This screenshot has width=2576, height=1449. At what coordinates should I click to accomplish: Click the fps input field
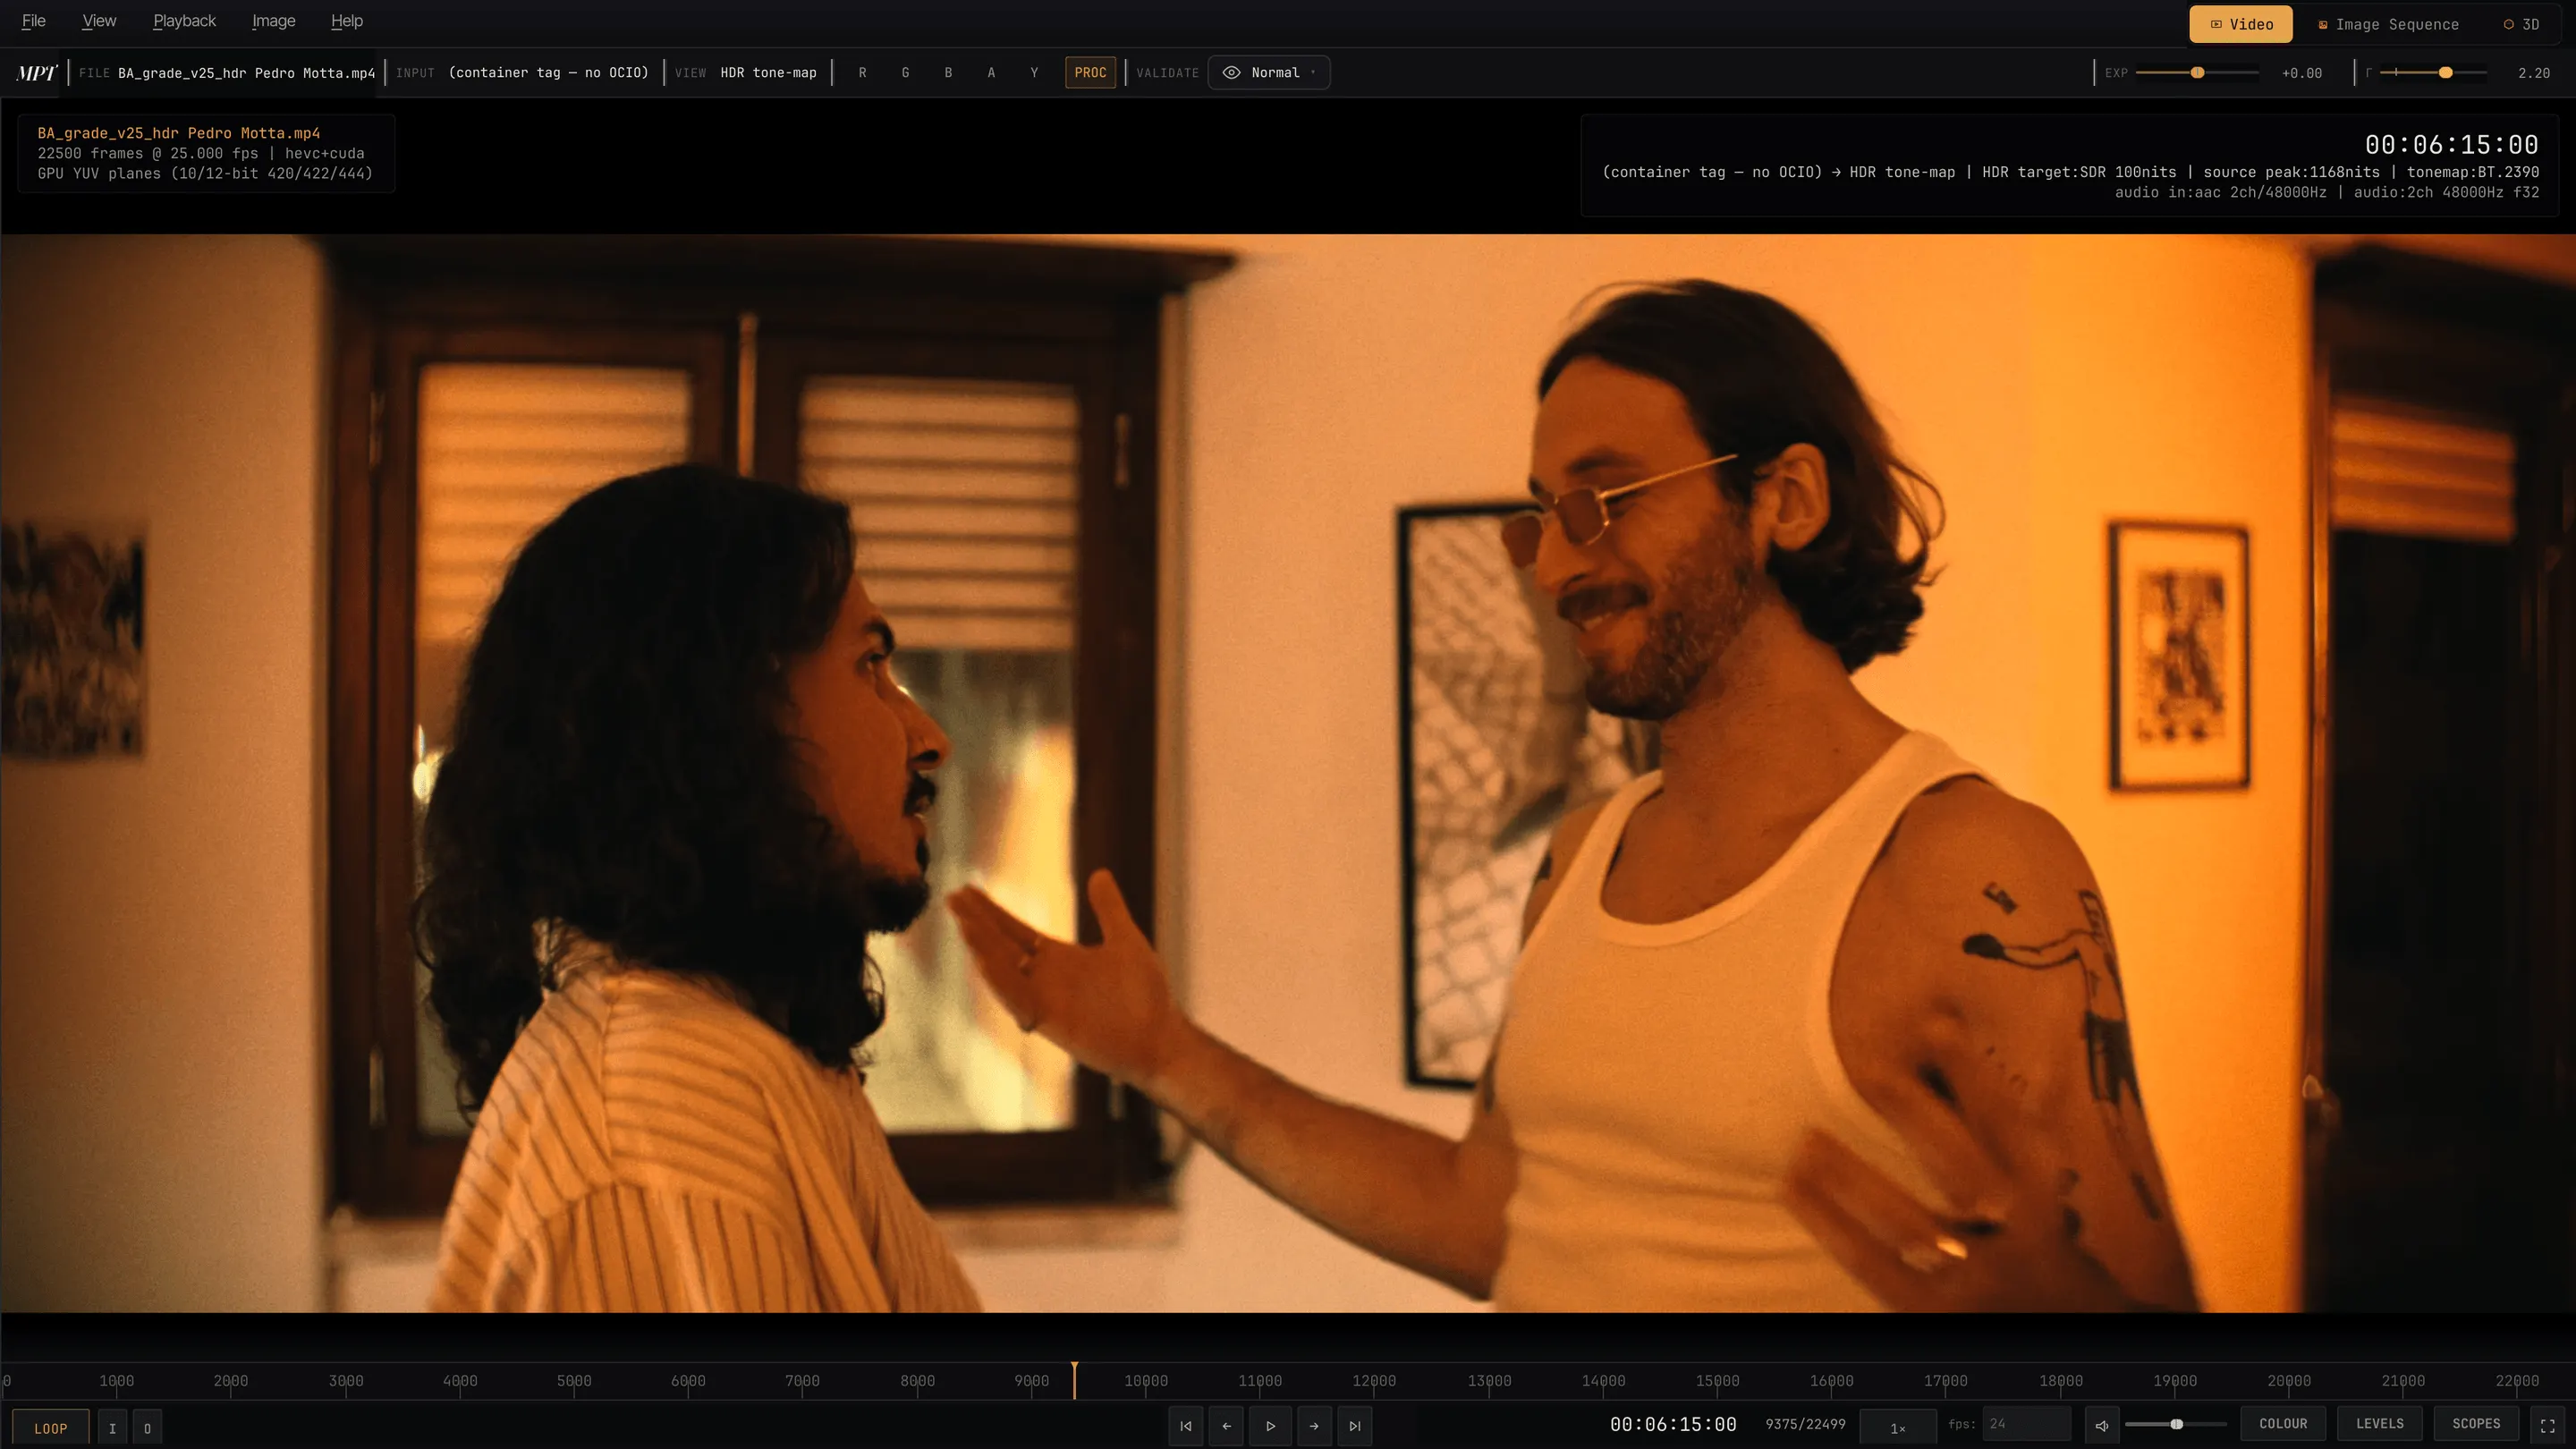(x=2026, y=1424)
